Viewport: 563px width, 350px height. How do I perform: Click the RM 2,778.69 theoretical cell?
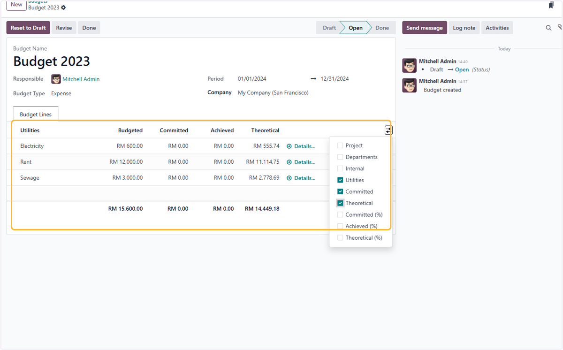264,178
